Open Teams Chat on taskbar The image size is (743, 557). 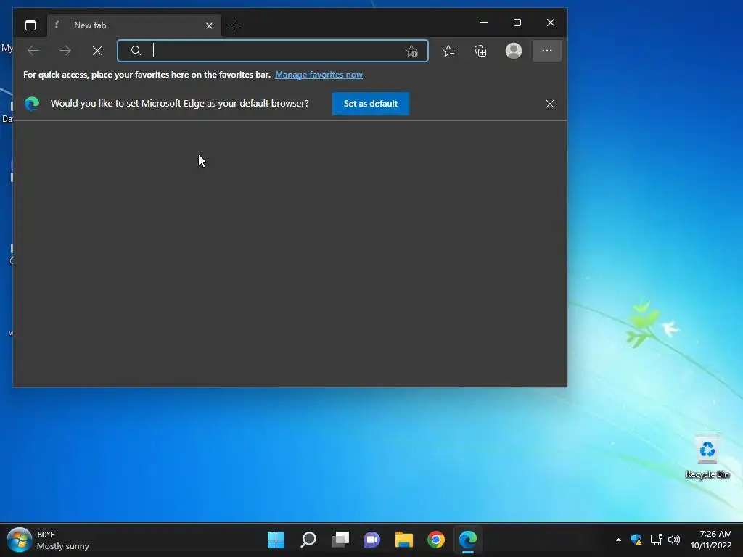pyautogui.click(x=372, y=540)
